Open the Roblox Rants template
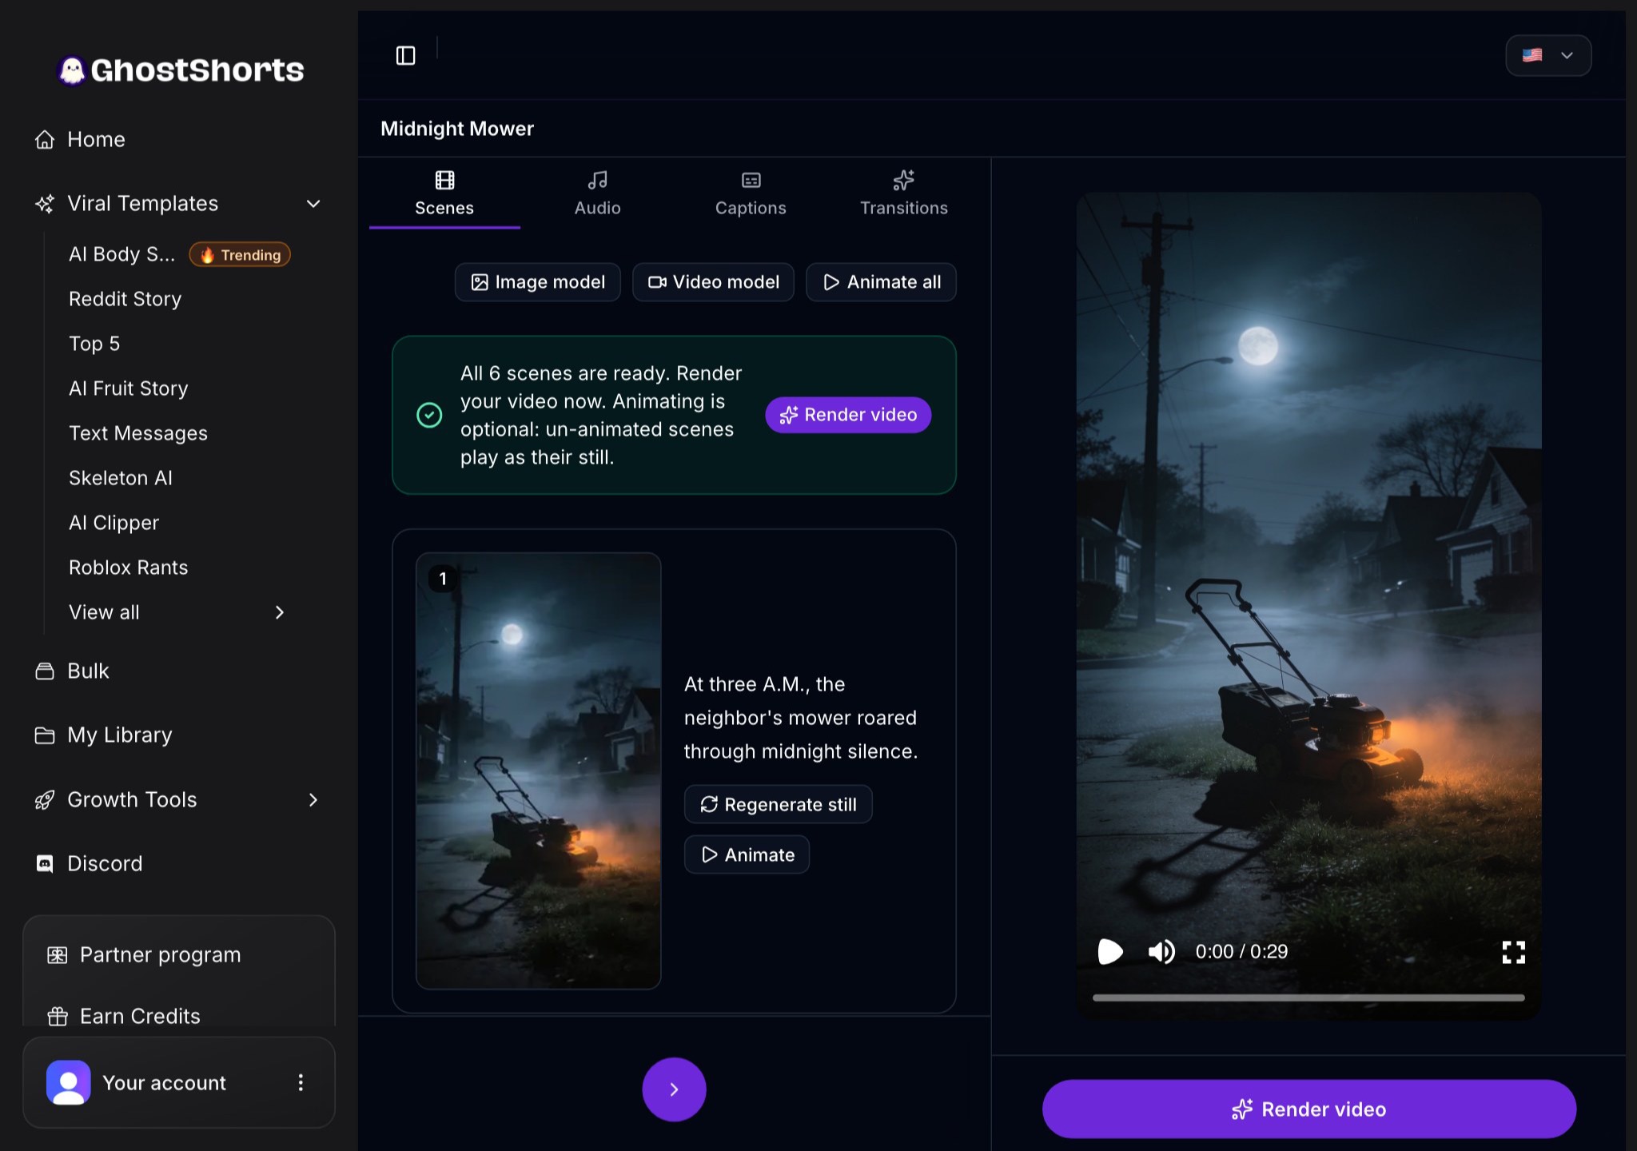The height and width of the screenshot is (1151, 1637). (129, 568)
